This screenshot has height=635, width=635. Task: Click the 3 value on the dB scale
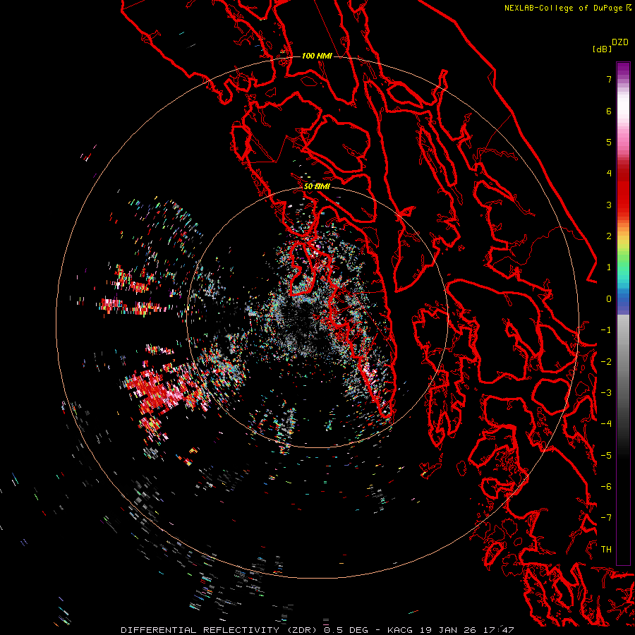pos(609,205)
